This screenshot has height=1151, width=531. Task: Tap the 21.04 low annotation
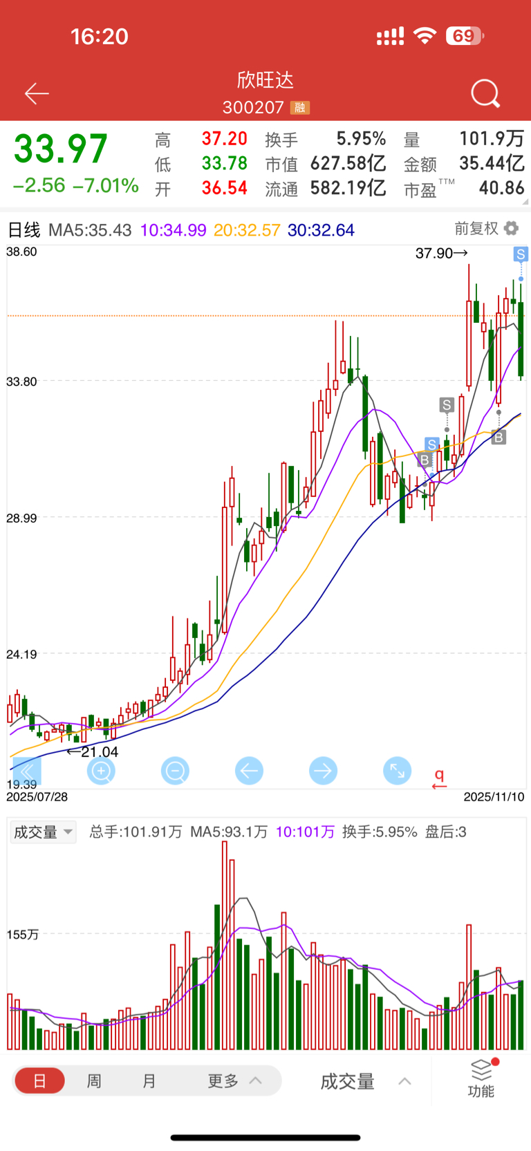tap(93, 752)
